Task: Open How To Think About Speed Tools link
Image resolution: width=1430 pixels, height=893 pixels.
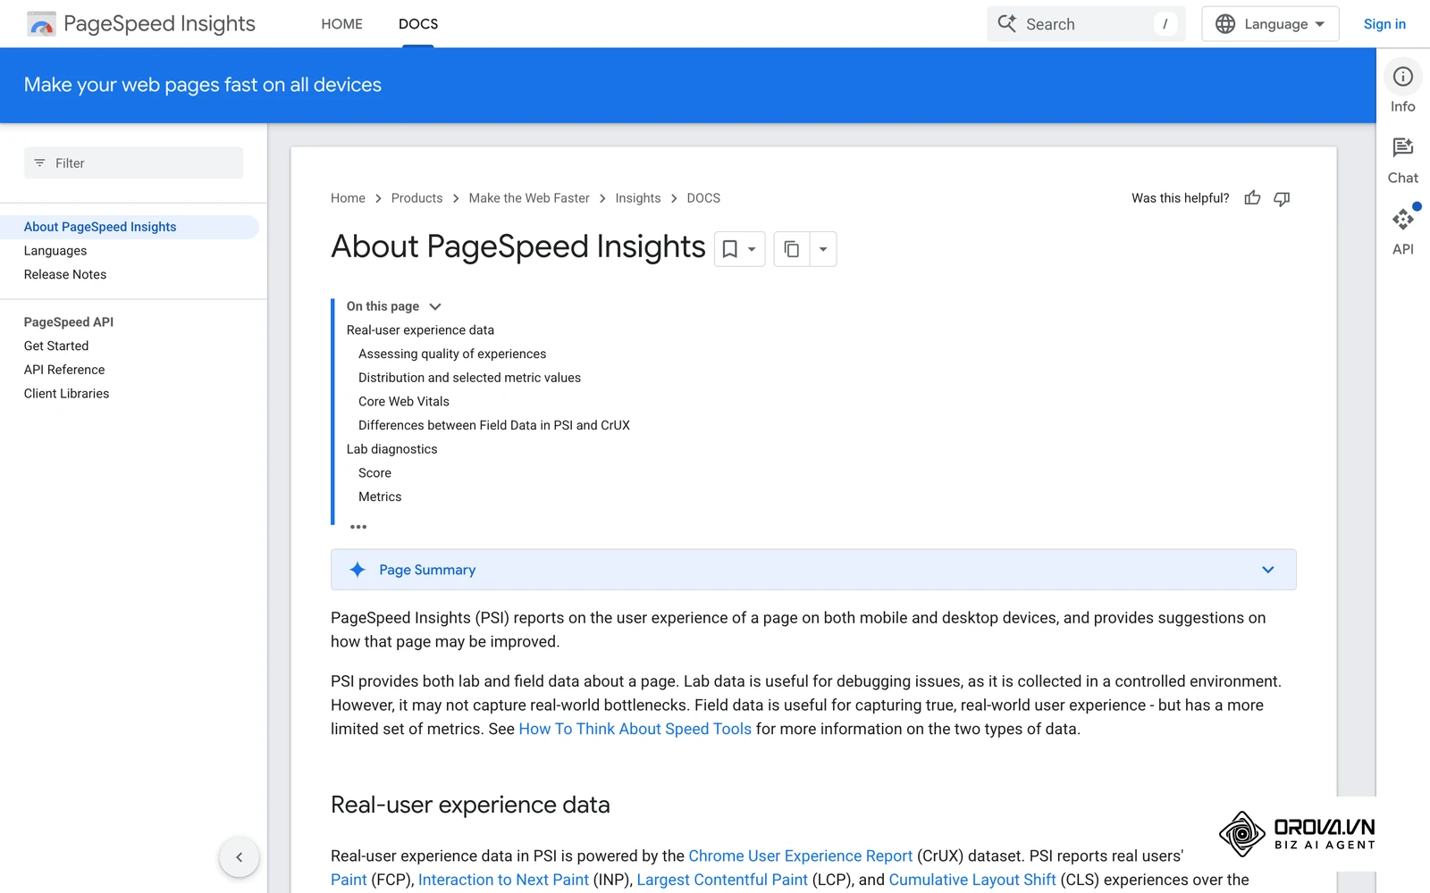Action: (635, 729)
